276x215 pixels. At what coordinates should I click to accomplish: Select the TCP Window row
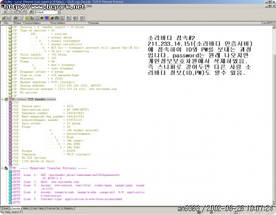click(44, 151)
